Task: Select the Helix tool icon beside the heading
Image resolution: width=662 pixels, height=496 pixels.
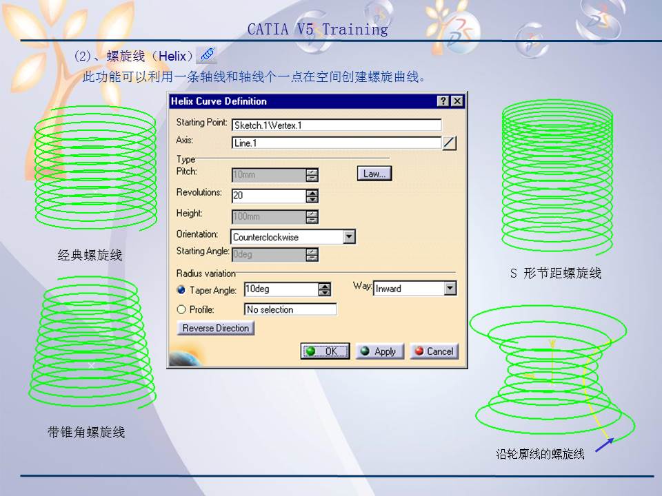Action: coord(207,55)
